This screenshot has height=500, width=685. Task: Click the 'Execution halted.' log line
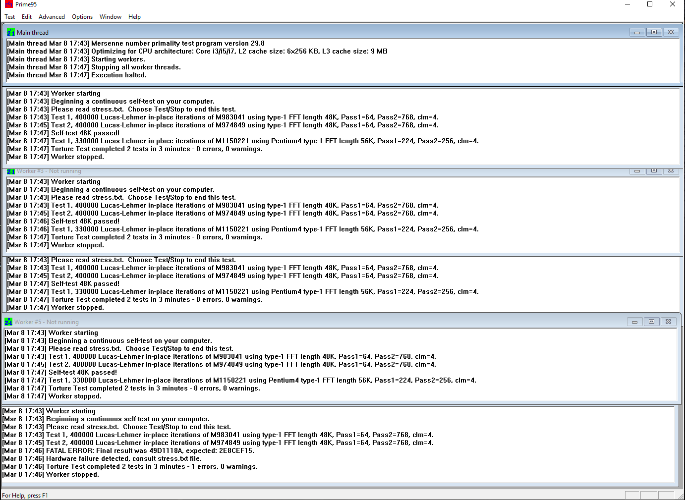pyautogui.click(x=77, y=75)
